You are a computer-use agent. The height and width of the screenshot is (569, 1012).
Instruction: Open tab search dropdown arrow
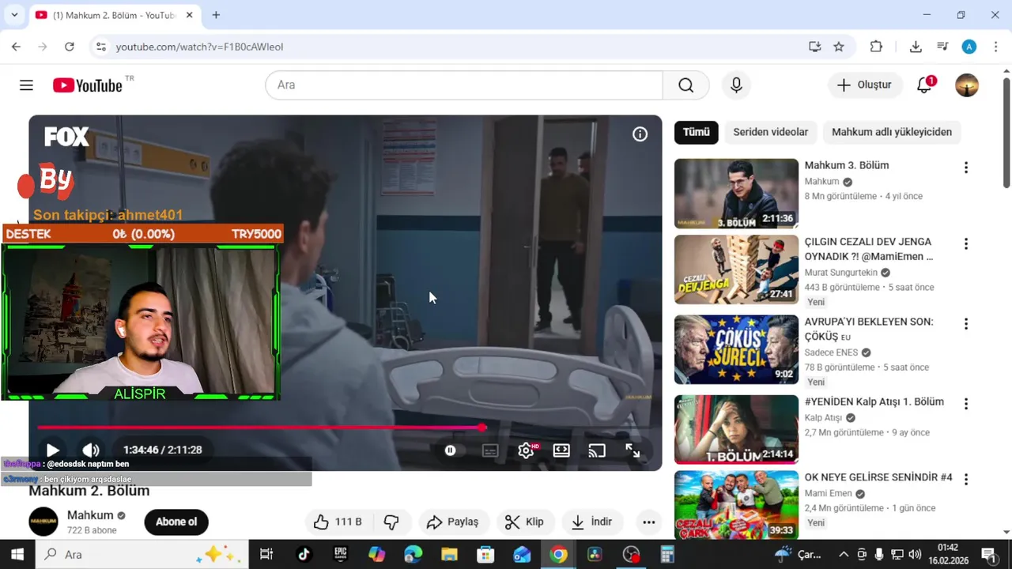coord(14,15)
